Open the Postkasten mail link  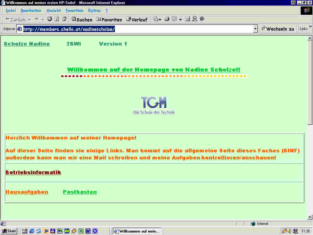(x=80, y=192)
